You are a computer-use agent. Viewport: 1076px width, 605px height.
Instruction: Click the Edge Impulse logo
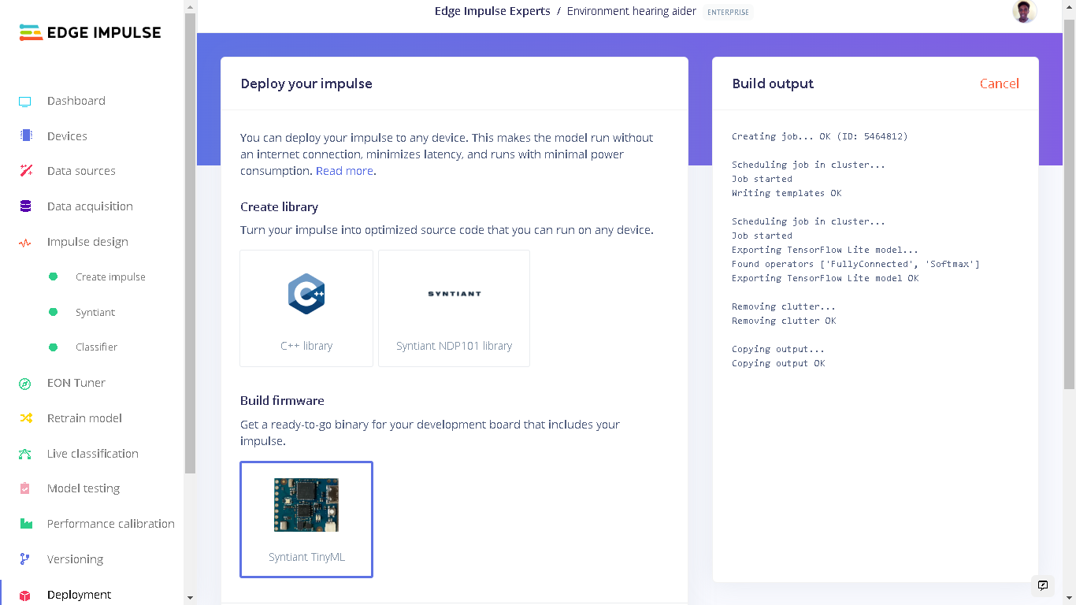(91, 32)
